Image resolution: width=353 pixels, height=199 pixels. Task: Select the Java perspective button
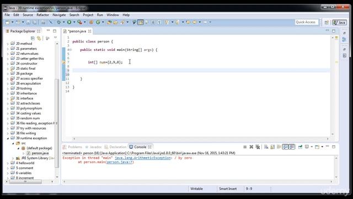coord(340,22)
